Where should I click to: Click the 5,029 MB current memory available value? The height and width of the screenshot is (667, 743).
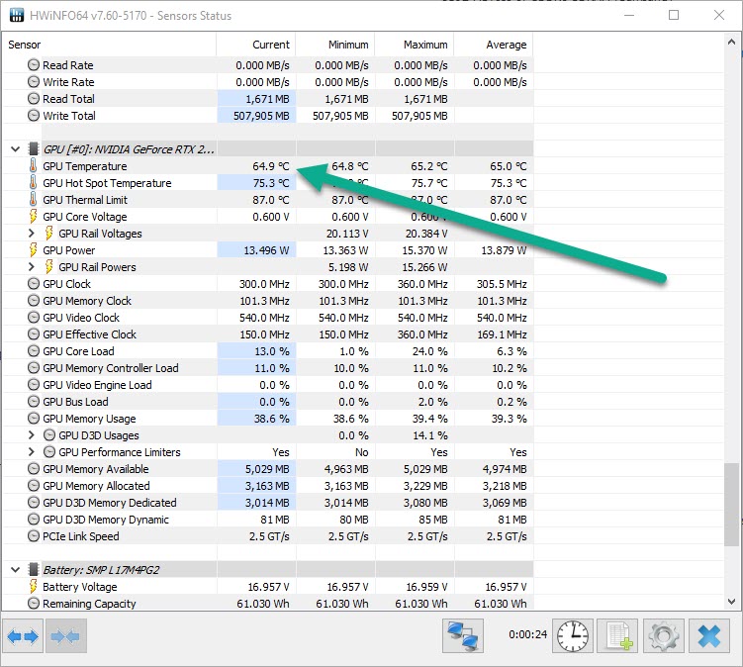[x=267, y=469]
